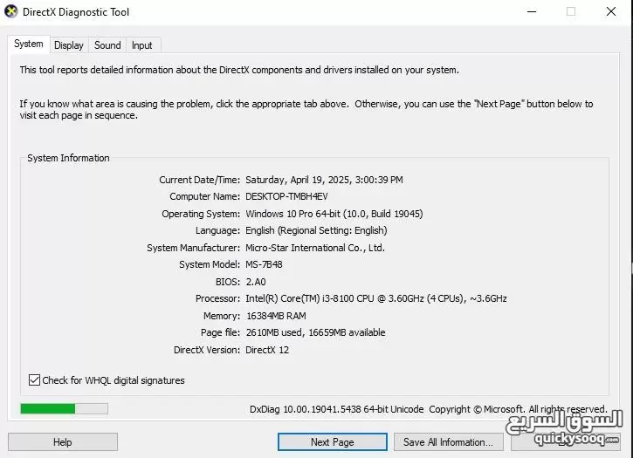
Task: Select computer name DESKTOP-TMBH4EV
Action: (286, 196)
